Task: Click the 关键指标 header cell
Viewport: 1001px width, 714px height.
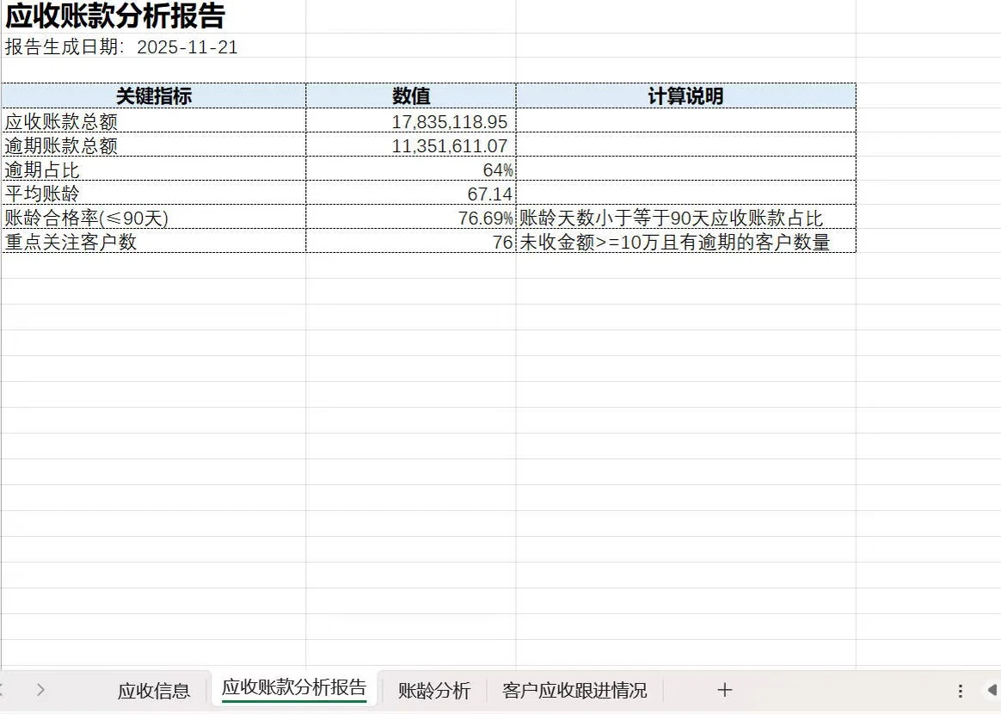Action: click(154, 95)
